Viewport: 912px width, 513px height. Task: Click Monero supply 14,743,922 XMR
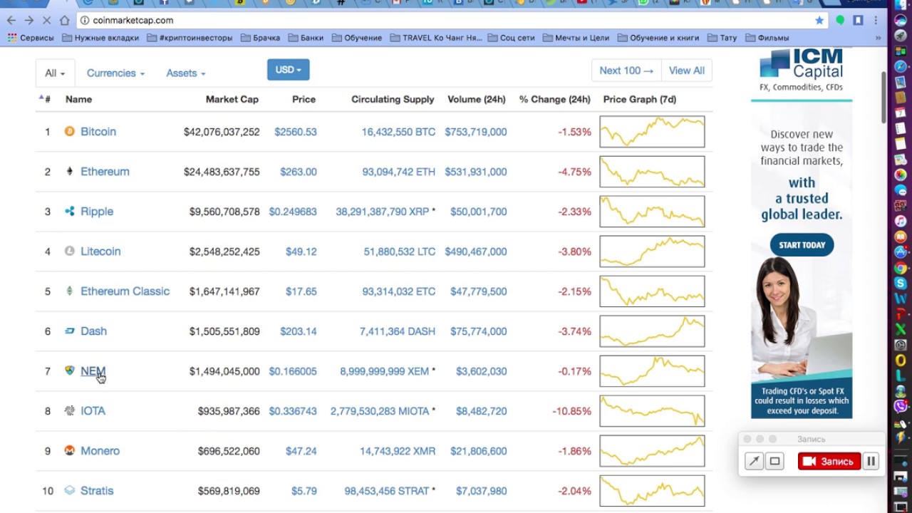pyautogui.click(x=398, y=451)
